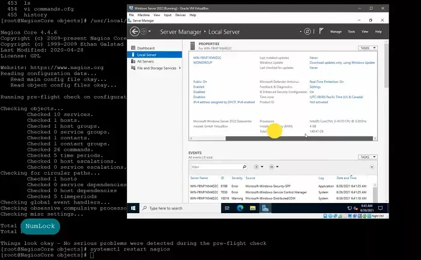The image size is (421, 260).
Task: Open the Manage menu
Action: click(336, 31)
